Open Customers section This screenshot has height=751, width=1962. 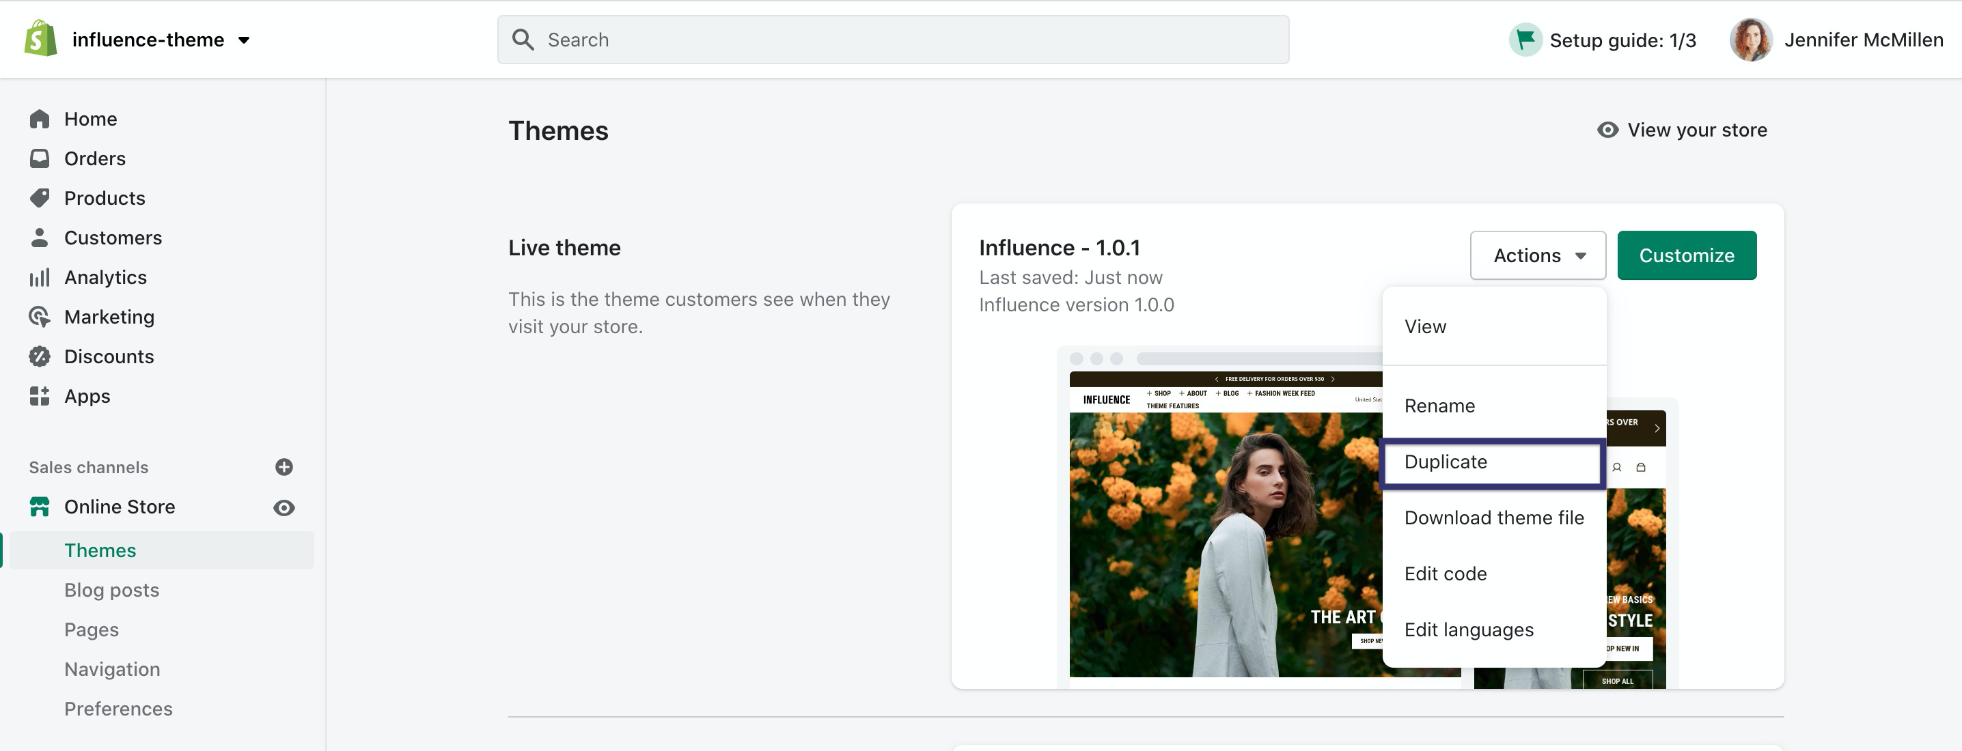[113, 238]
